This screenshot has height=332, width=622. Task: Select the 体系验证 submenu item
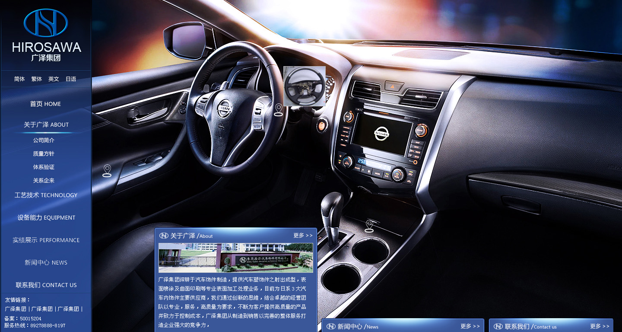(x=44, y=167)
